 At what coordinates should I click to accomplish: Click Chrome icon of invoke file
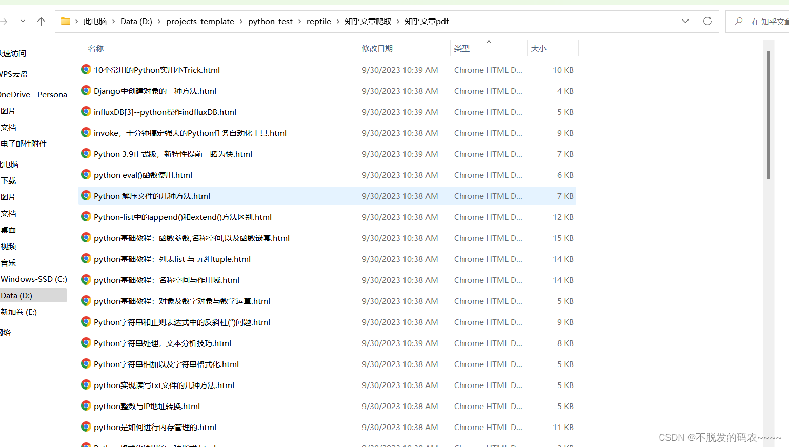86,132
